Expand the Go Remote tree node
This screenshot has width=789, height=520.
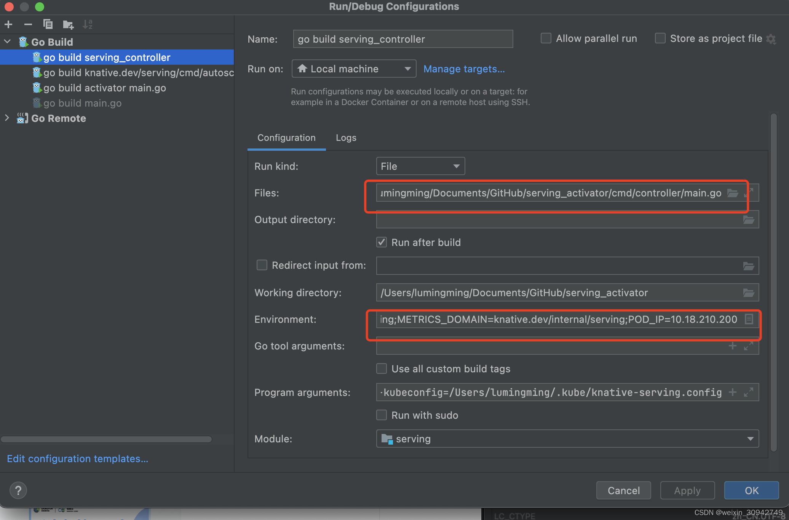(7, 118)
